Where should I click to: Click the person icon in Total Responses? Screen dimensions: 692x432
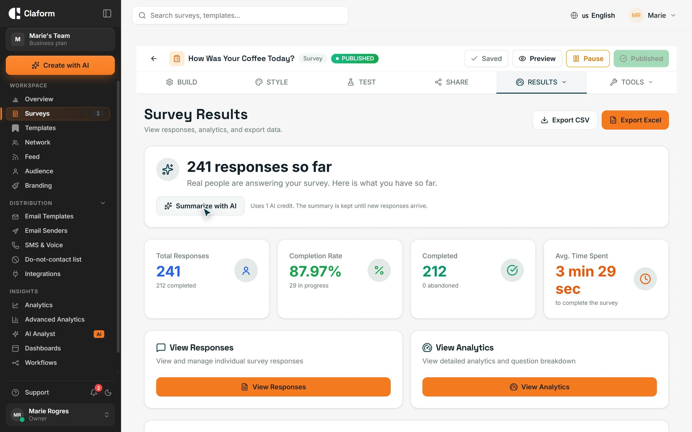(246, 270)
